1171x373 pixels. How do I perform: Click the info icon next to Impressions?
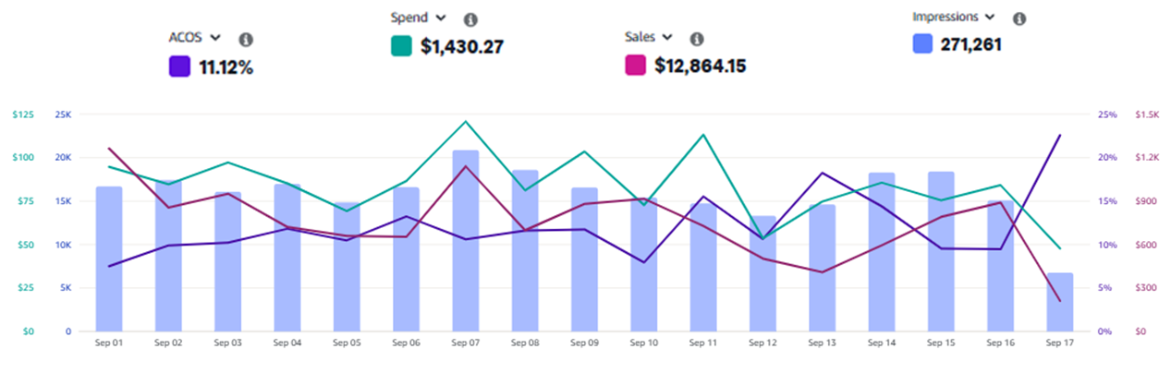[x=1019, y=18]
